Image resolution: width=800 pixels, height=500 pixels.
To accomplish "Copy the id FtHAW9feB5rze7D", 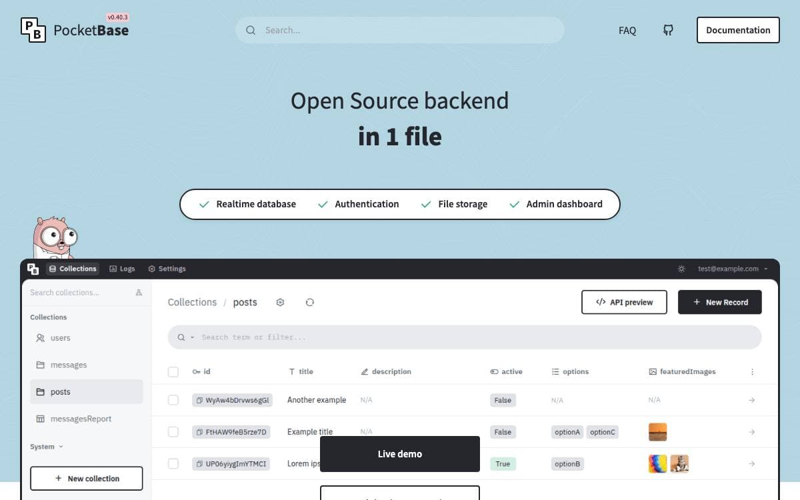I will pyautogui.click(x=199, y=432).
